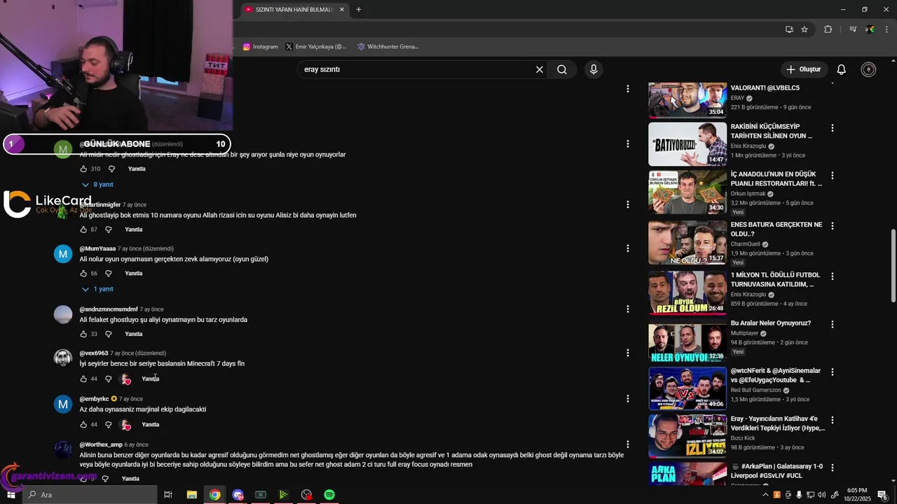Viewport: 897px width, 504px height.
Task: Dislike the @martinmigfer comment
Action: (x=109, y=230)
